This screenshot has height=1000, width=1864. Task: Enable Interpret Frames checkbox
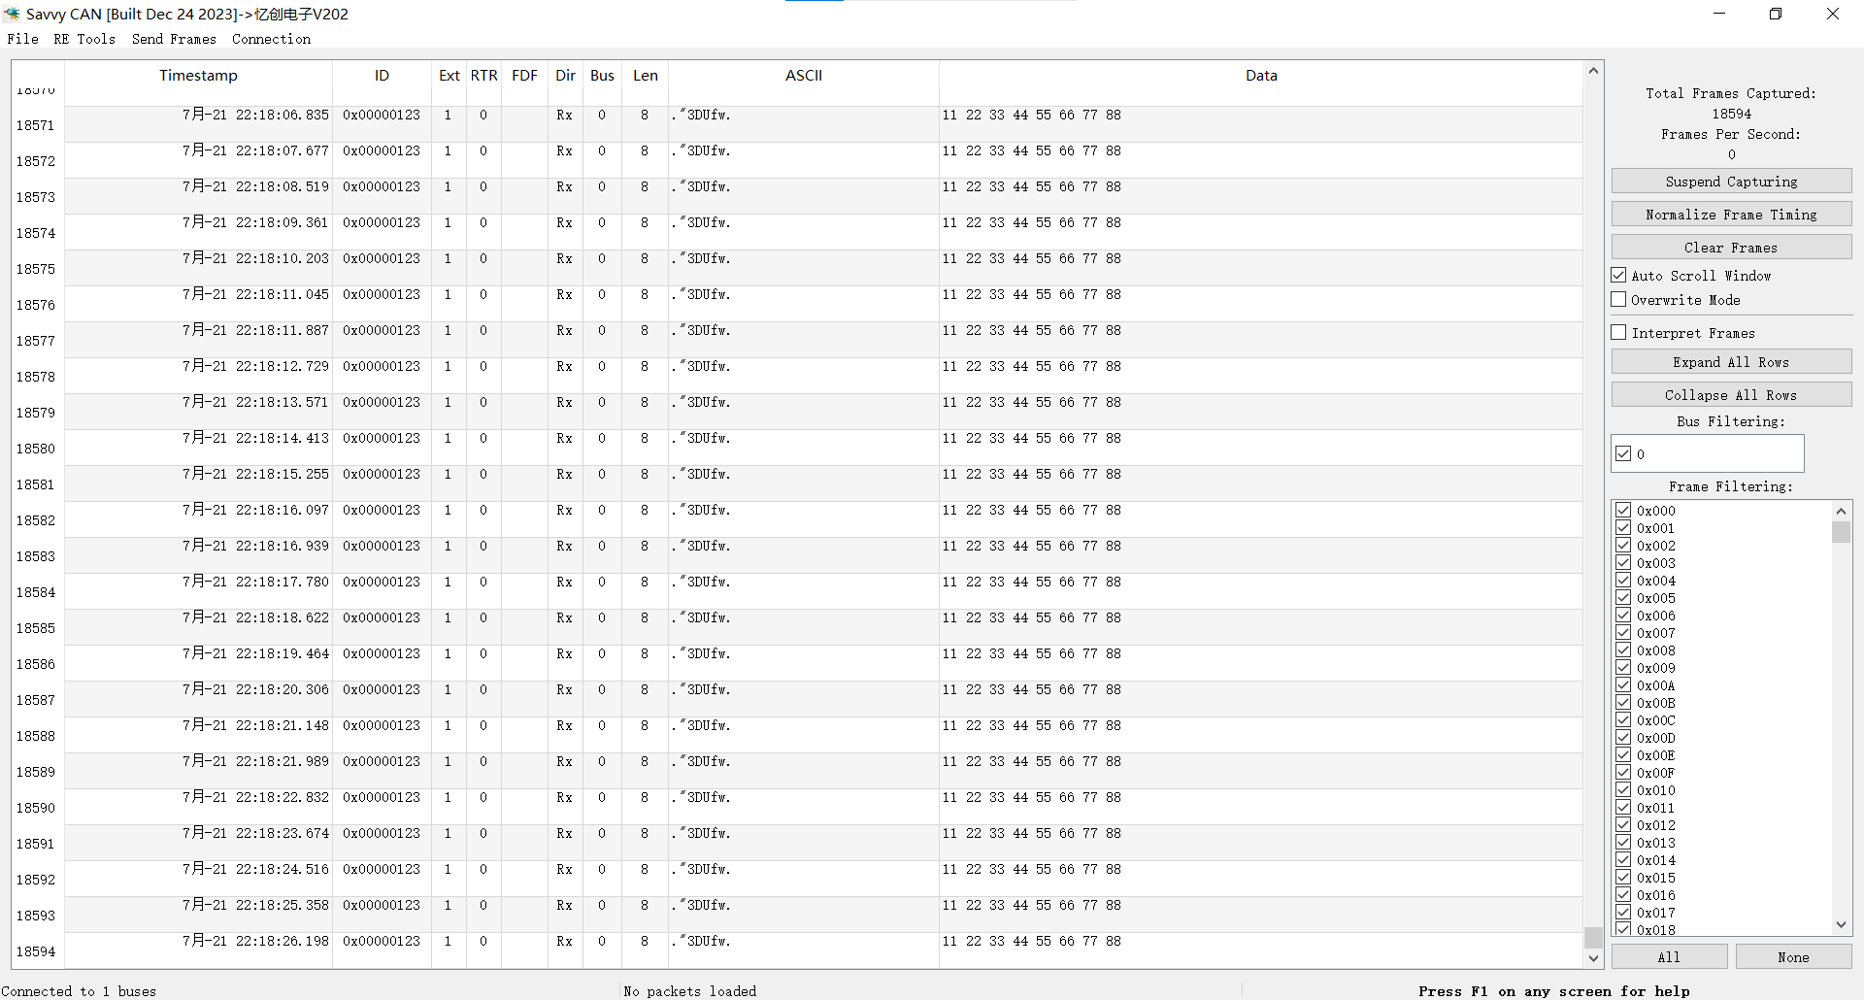pyautogui.click(x=1619, y=333)
